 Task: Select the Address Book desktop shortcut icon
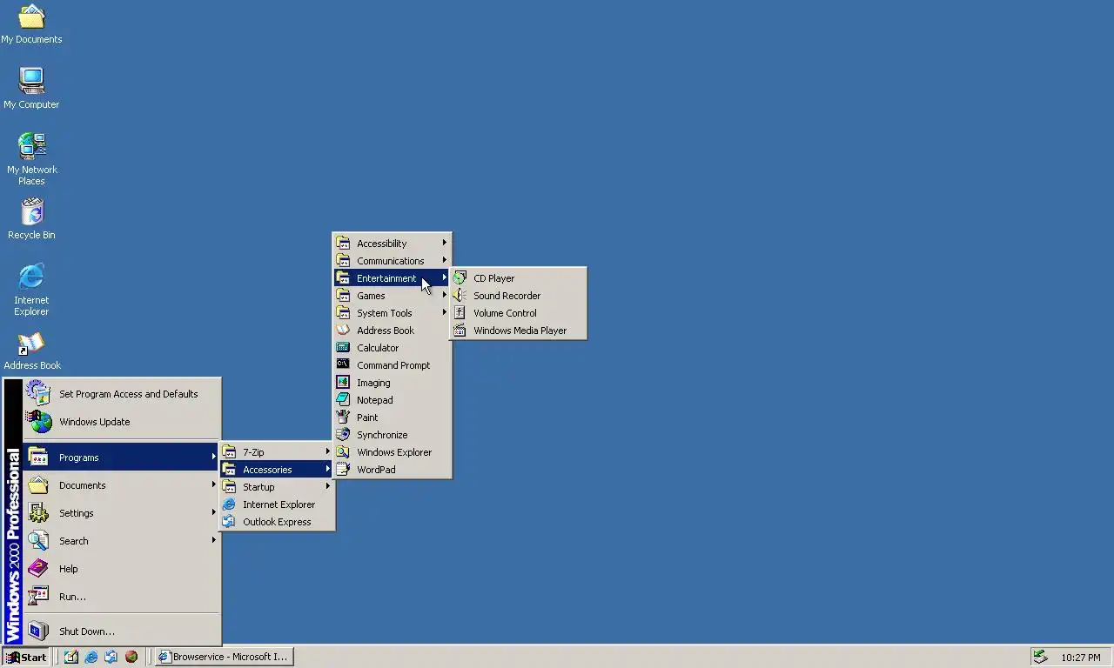31,343
